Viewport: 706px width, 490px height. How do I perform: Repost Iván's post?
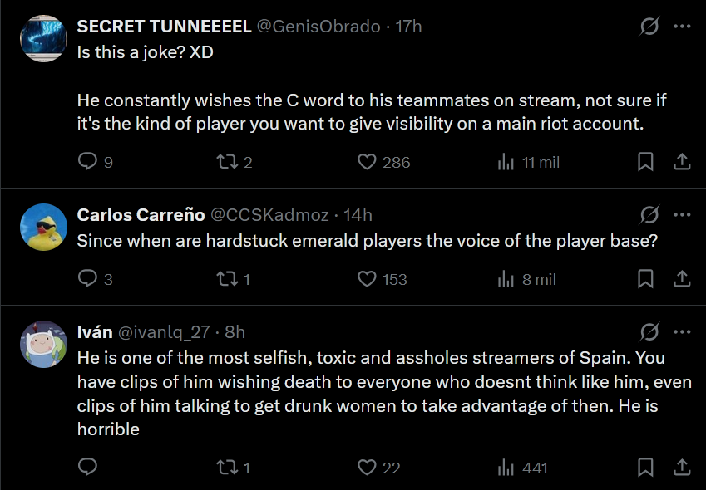coord(226,468)
